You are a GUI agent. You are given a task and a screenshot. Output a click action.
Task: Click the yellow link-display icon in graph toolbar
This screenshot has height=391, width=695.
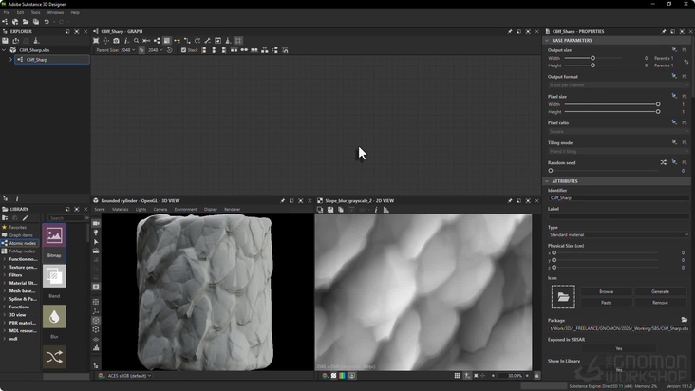tap(177, 41)
